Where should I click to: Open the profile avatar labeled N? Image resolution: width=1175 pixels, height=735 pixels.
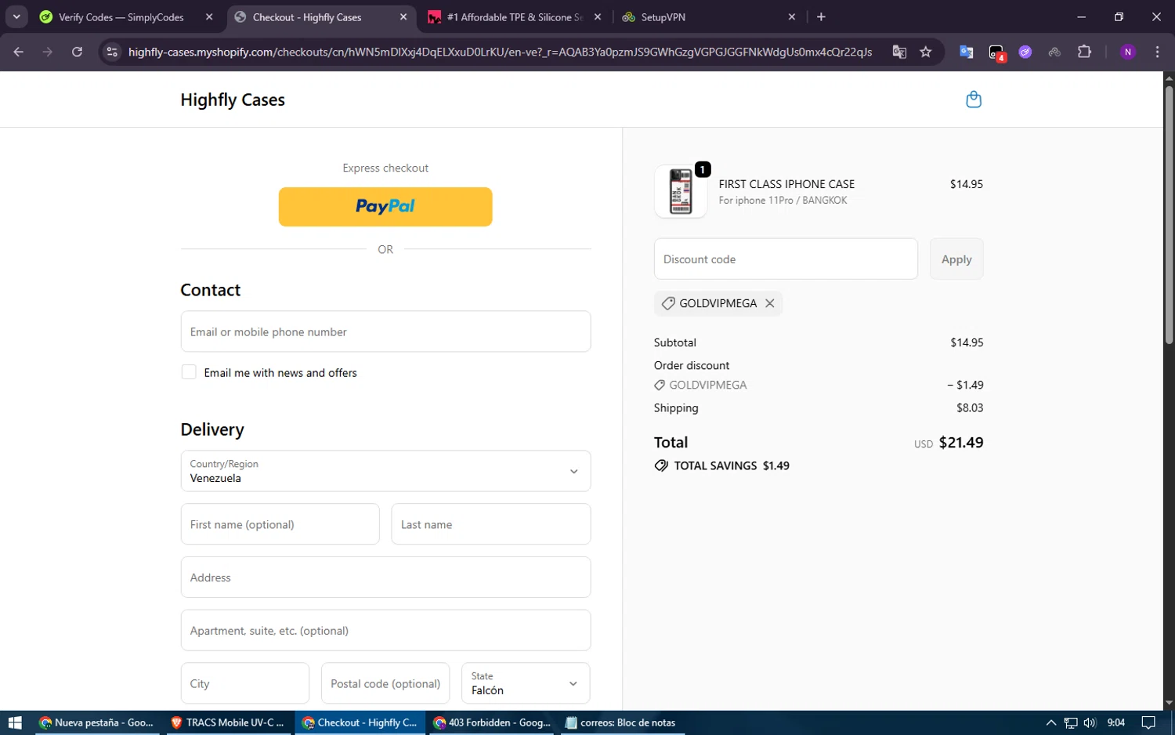click(x=1128, y=52)
